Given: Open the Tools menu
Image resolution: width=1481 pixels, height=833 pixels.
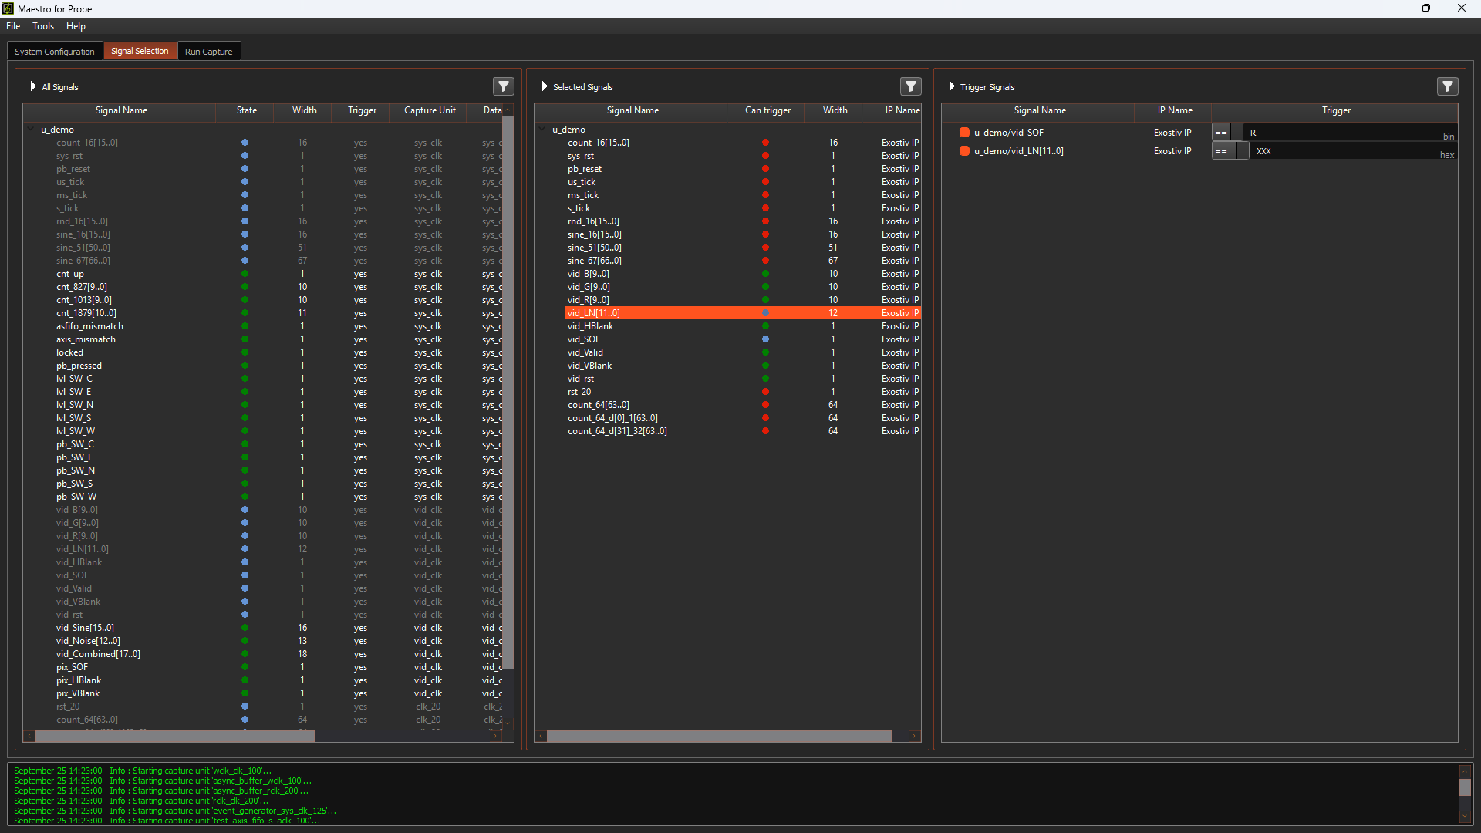Looking at the screenshot, I should [43, 26].
